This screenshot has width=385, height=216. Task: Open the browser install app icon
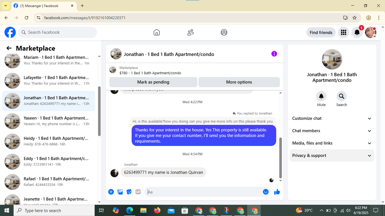point(346,18)
